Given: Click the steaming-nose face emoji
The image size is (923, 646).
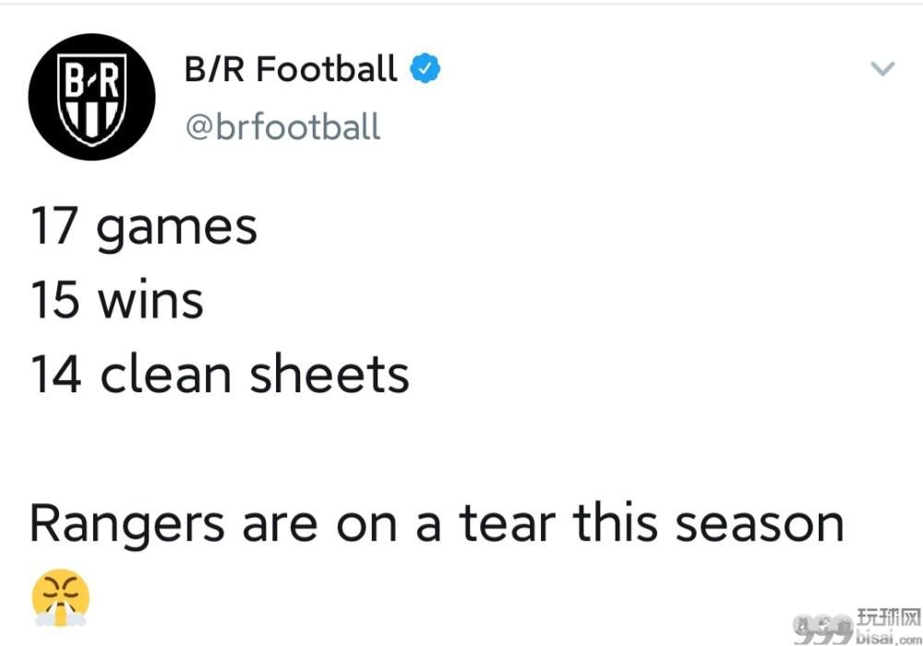Looking at the screenshot, I should click(61, 598).
